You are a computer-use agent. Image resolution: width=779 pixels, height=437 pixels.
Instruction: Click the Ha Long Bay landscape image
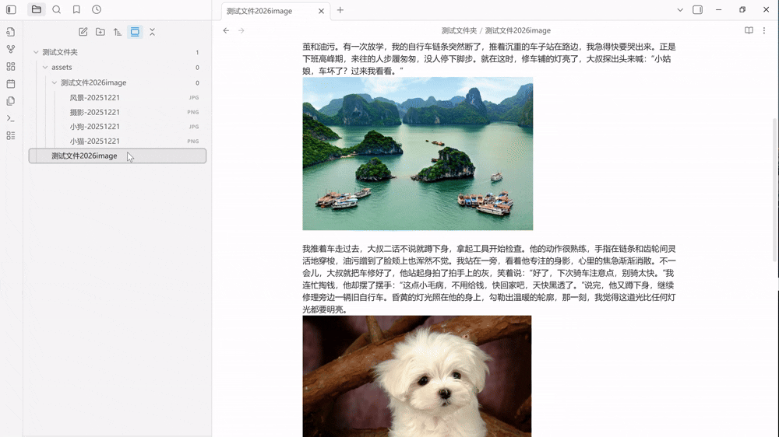(418, 154)
